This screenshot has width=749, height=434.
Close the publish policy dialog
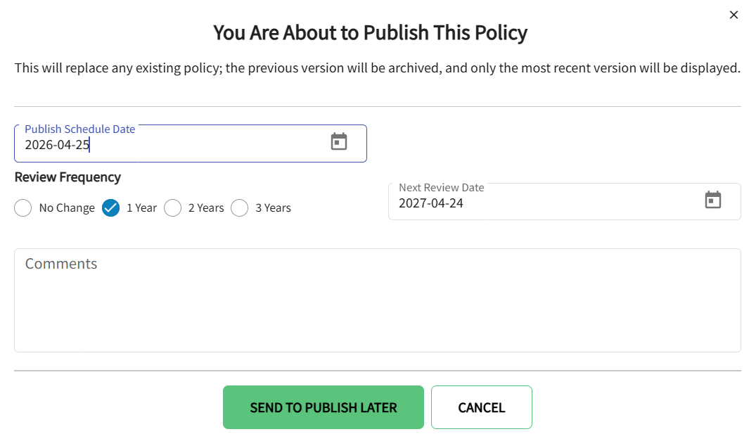[734, 14]
